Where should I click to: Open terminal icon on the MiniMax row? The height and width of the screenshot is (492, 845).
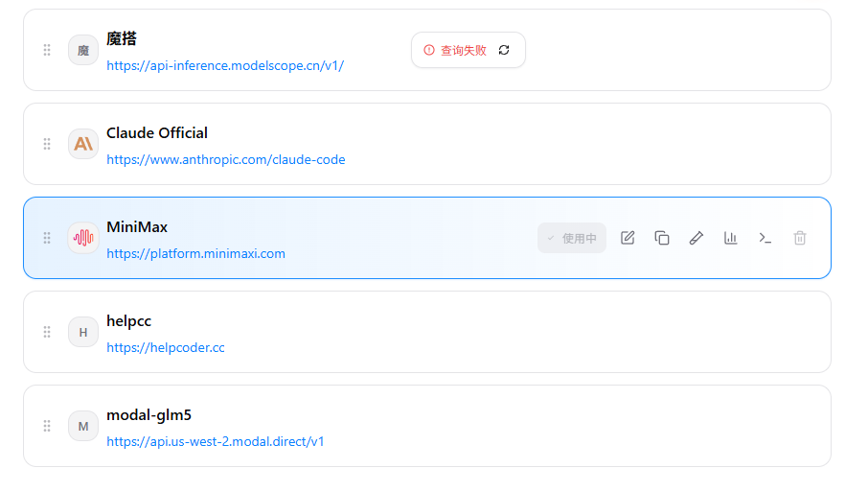765,238
